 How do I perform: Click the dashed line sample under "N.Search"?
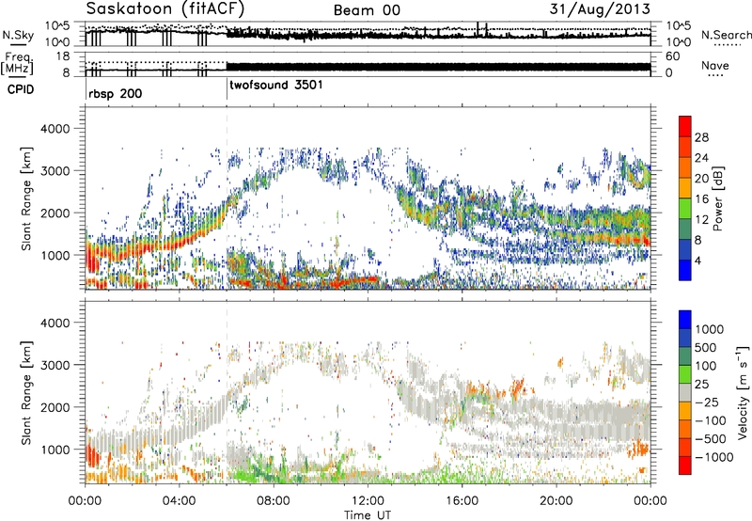tap(728, 45)
